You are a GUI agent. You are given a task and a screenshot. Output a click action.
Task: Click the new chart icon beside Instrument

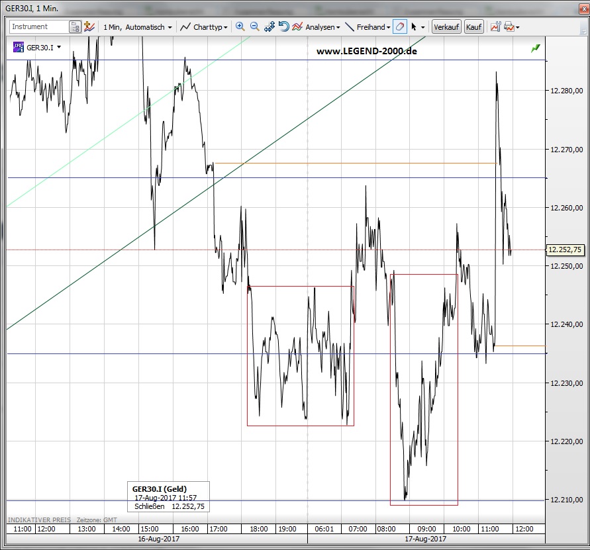[90, 27]
